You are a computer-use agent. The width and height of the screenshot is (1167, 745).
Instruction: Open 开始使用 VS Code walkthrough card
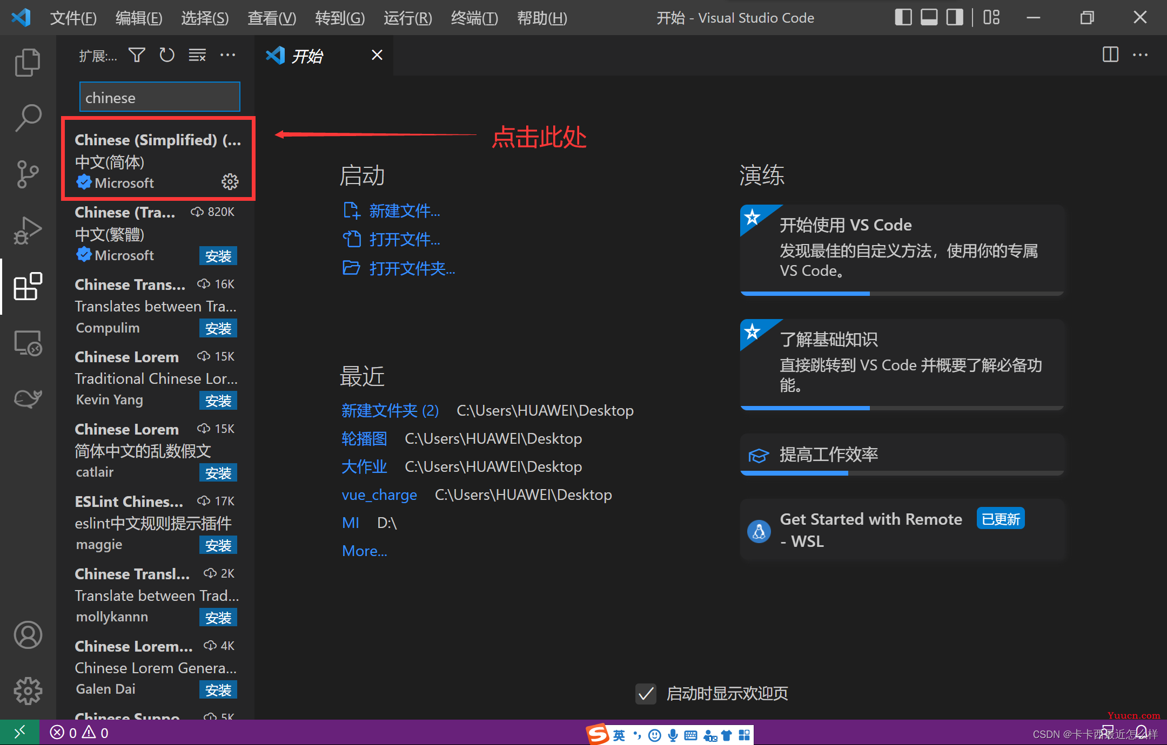click(902, 250)
